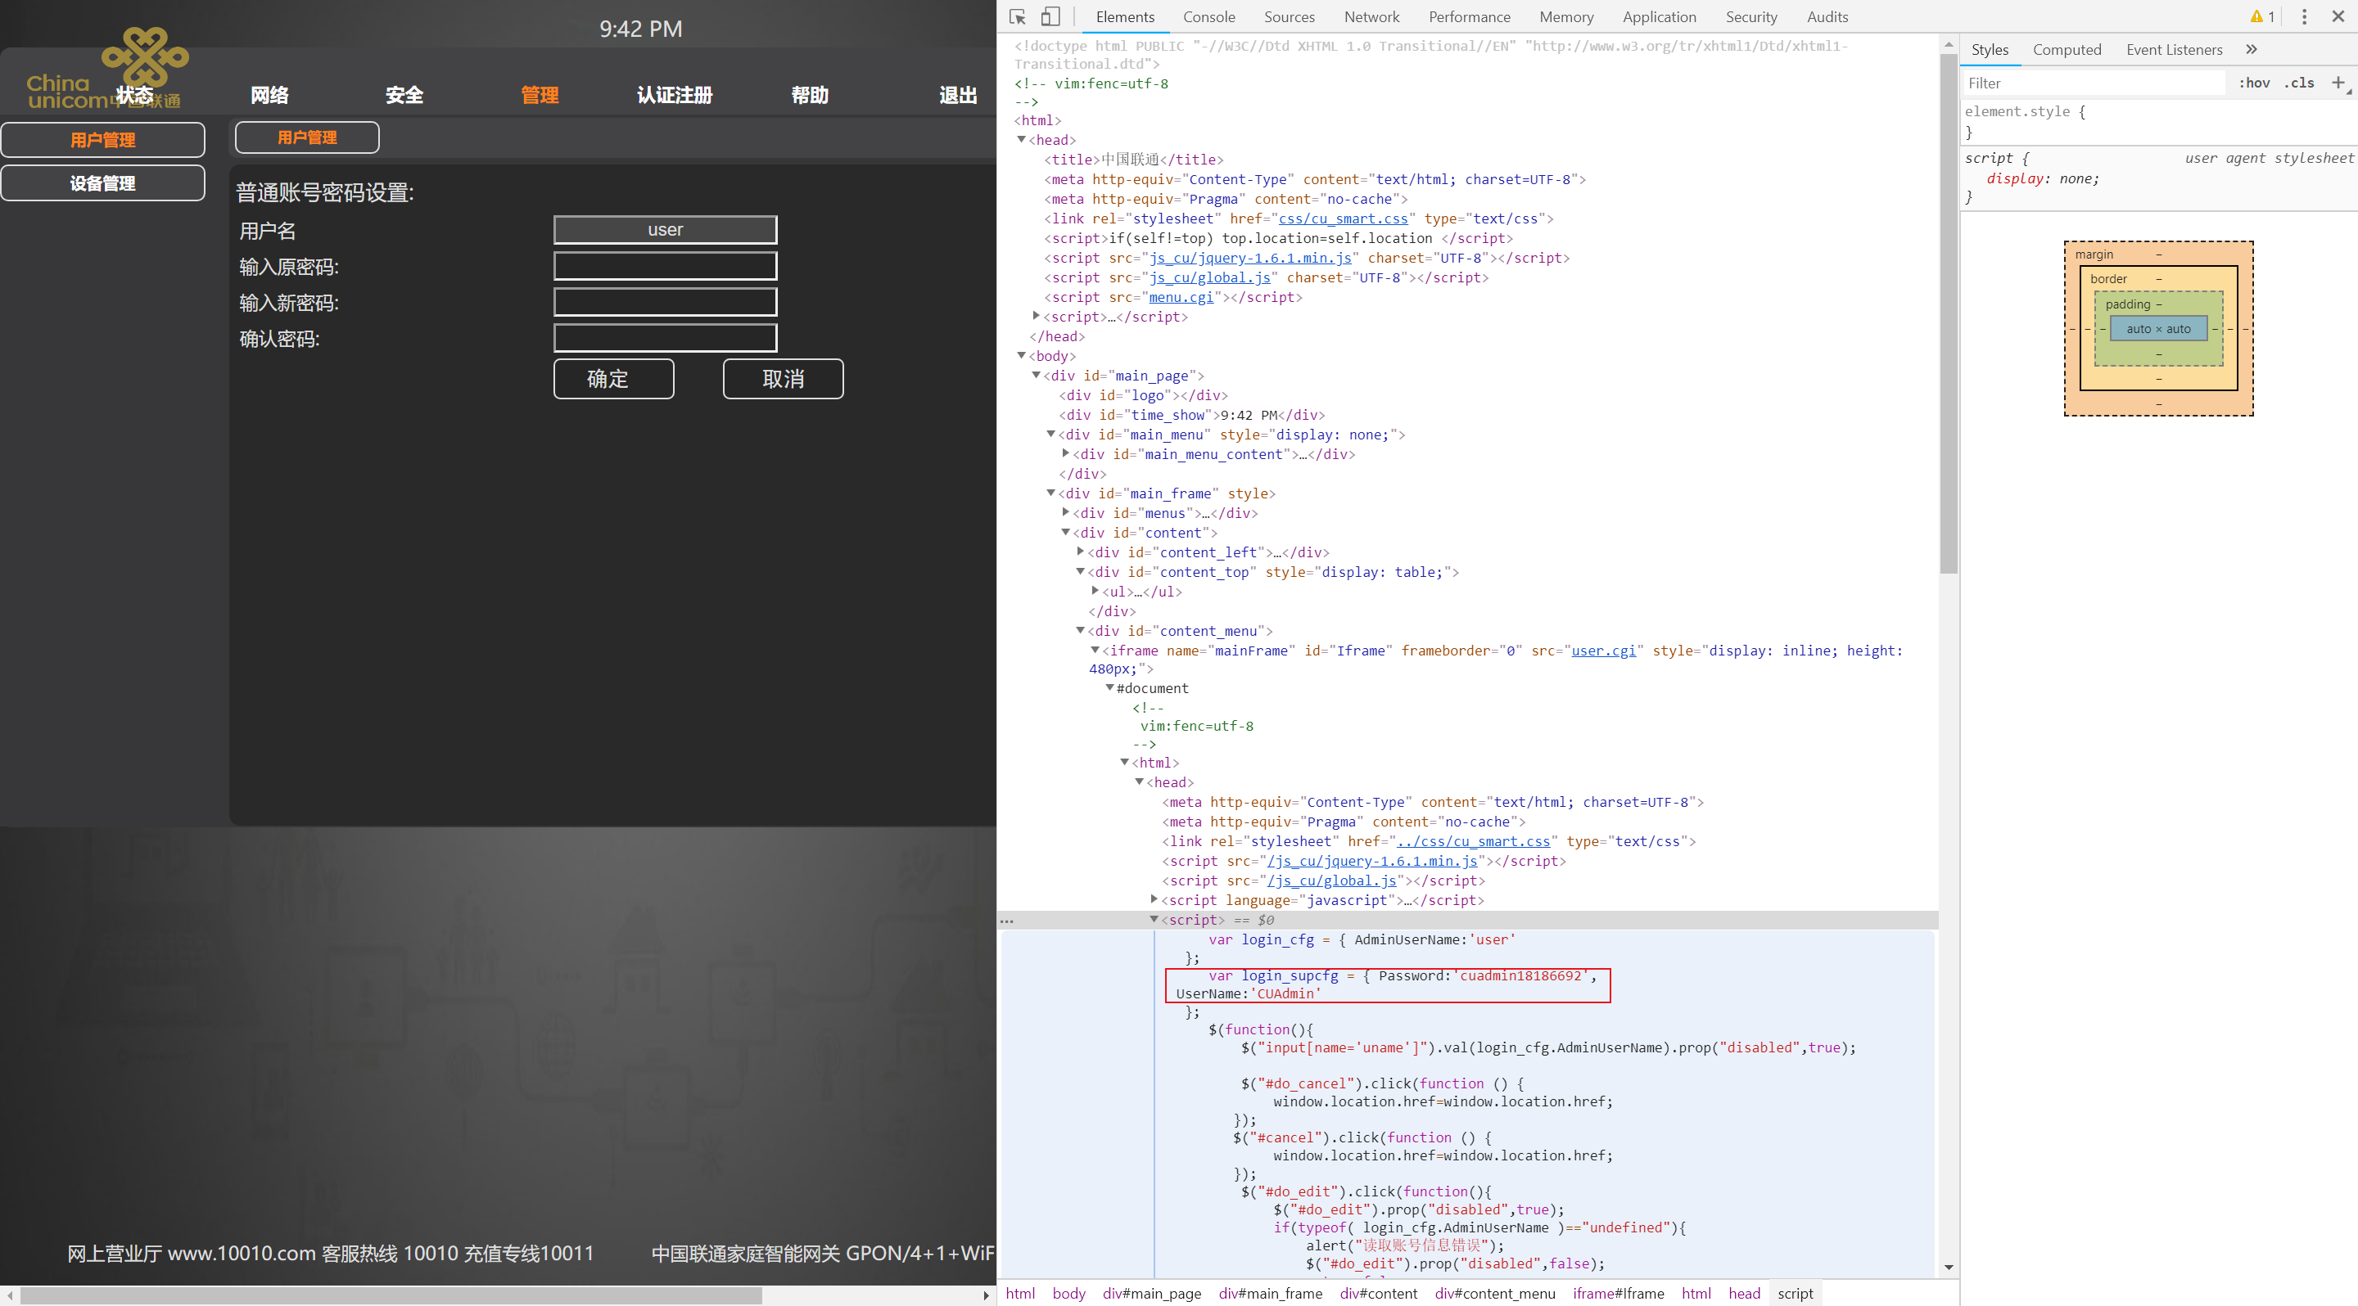Toggle the :hov element state button

coord(2254,83)
